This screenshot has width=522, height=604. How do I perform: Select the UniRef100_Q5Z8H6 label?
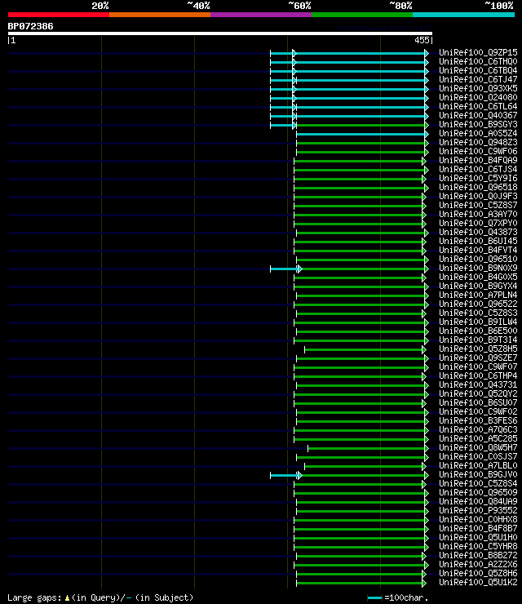[x=478, y=573]
